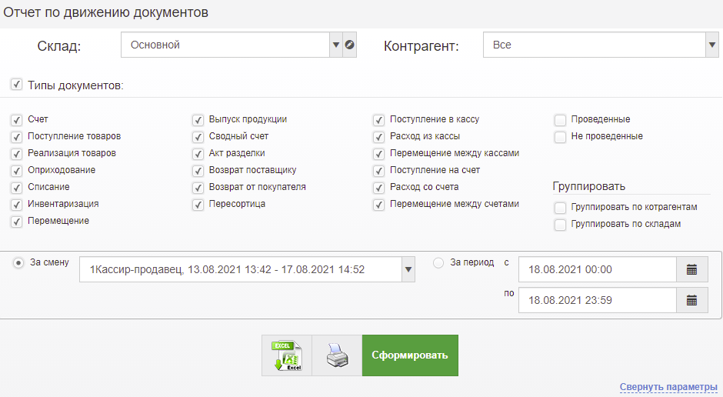
Task: Uncheck the Счет checkbox
Action: point(16,120)
